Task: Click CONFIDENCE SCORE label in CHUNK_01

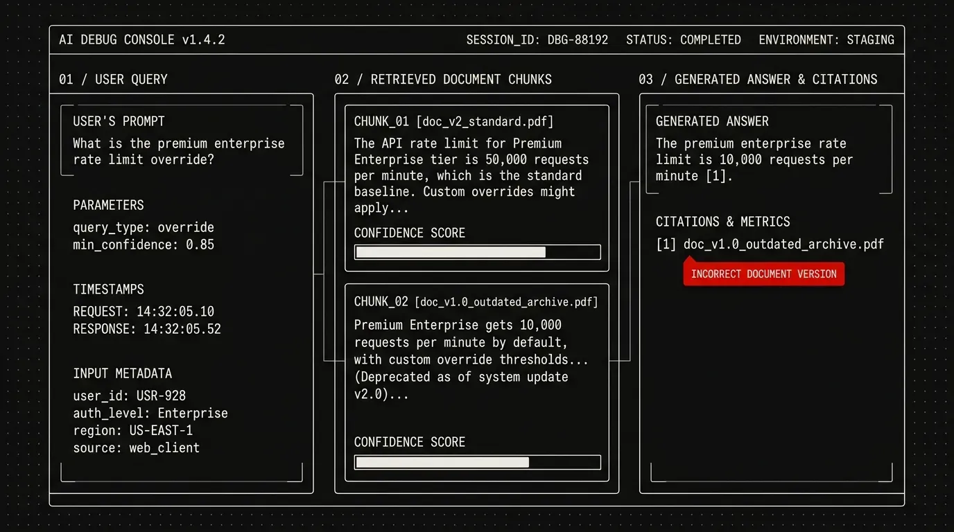Action: tap(410, 233)
